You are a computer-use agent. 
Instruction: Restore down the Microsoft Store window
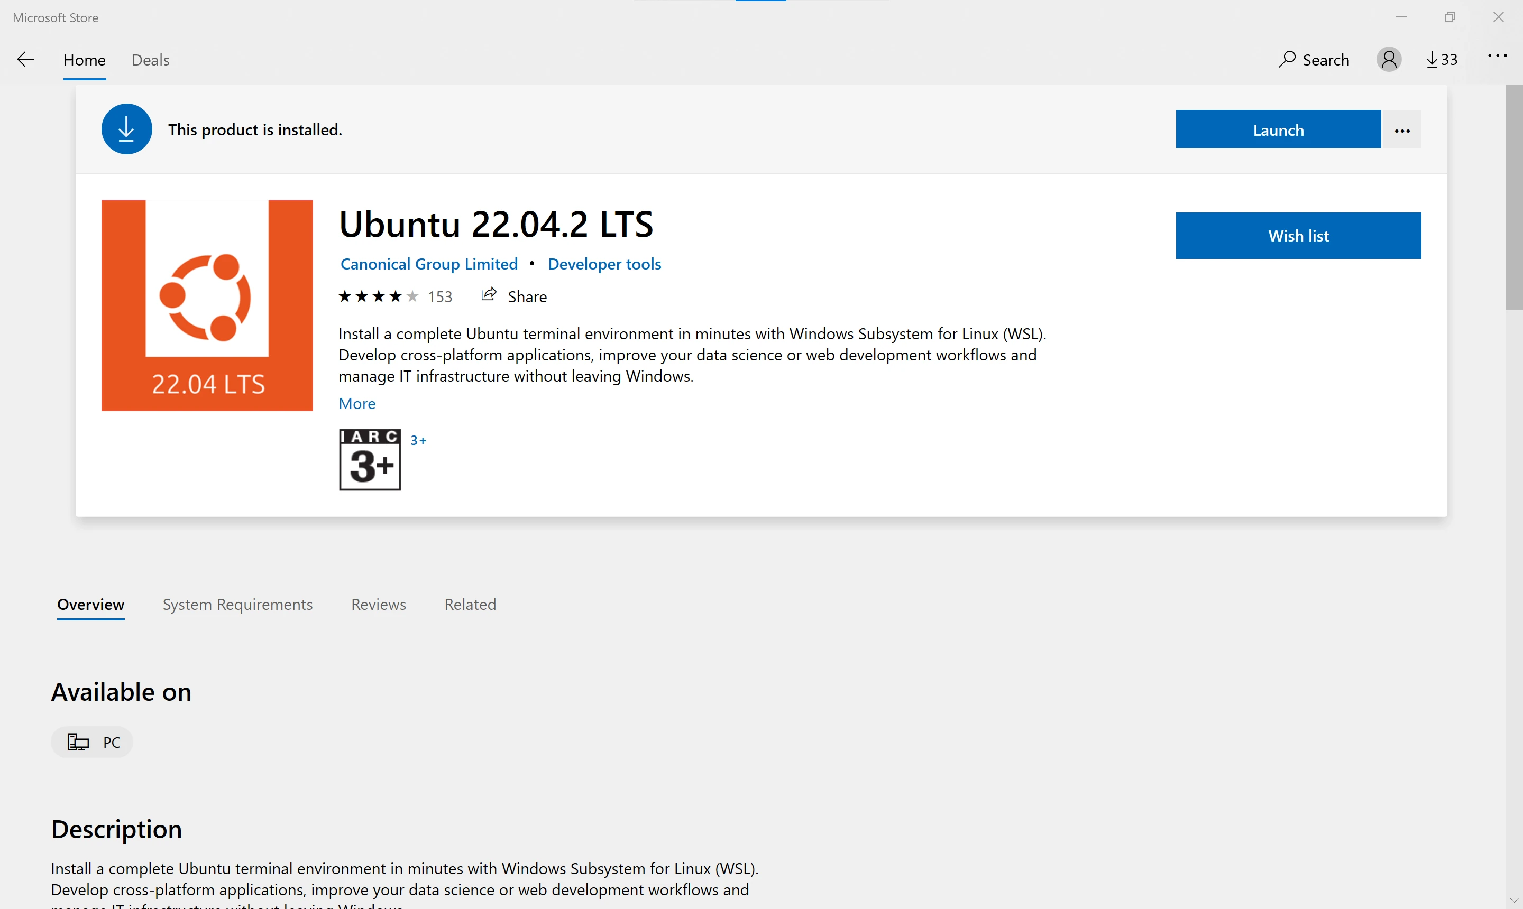1449,17
